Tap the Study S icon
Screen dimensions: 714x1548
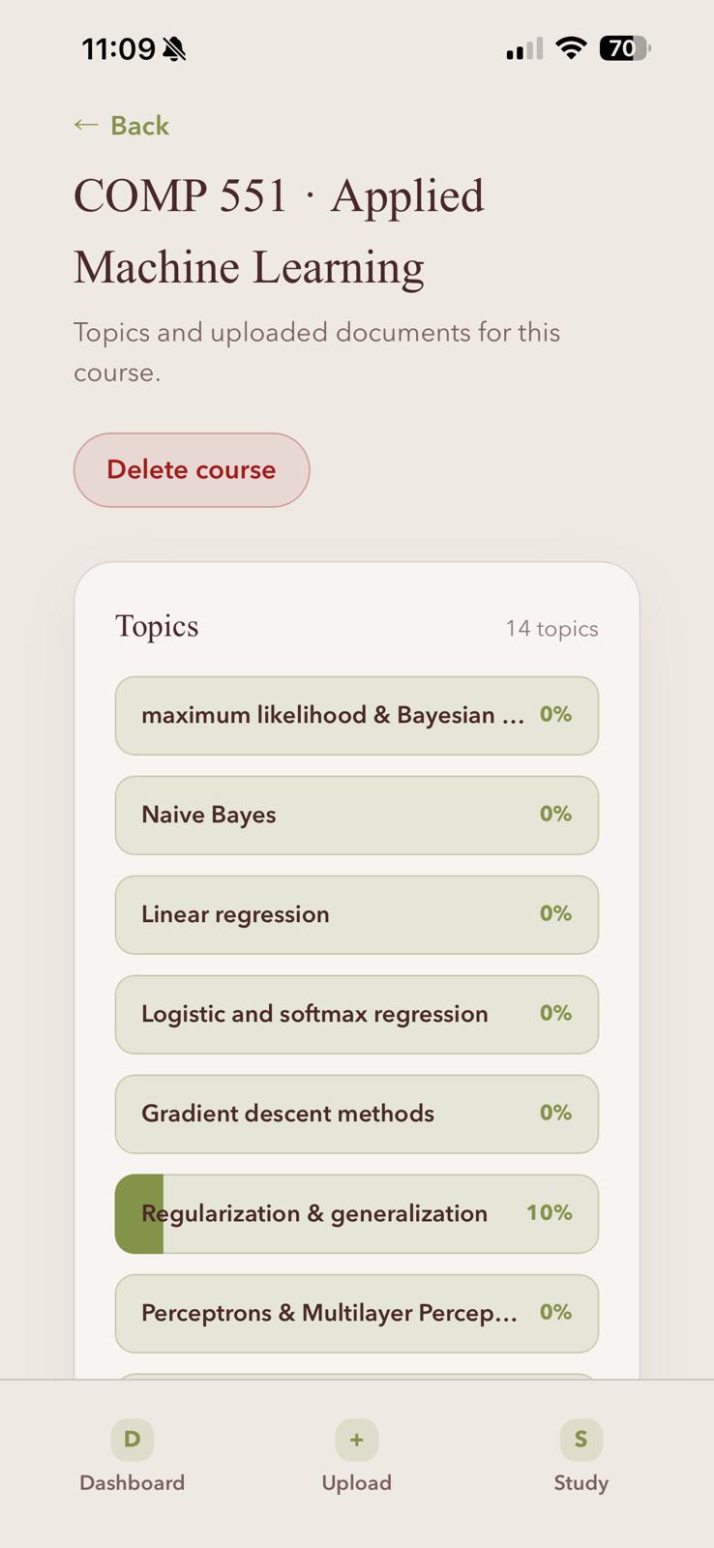click(x=581, y=1440)
